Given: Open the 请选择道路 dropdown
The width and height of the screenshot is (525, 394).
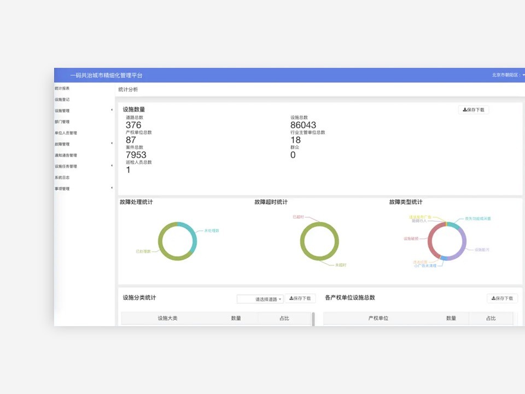Looking at the screenshot, I should point(260,299).
